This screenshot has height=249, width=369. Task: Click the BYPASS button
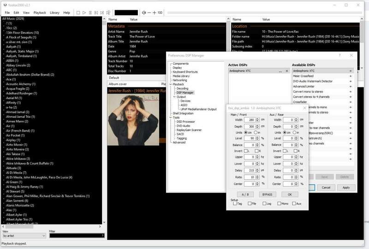click(x=267, y=194)
